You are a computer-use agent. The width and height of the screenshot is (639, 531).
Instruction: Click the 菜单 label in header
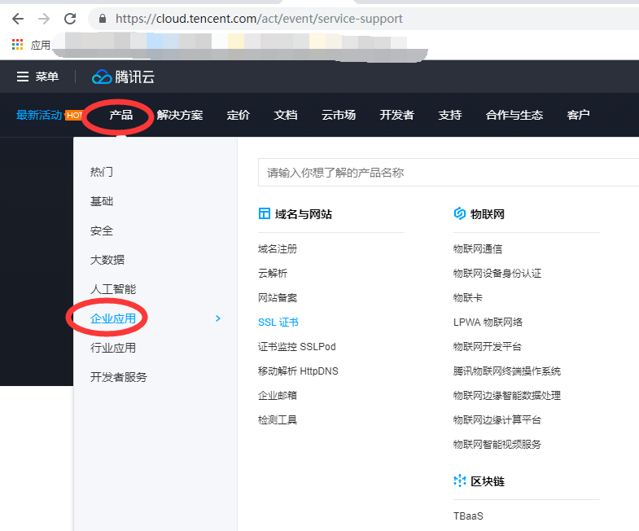click(x=47, y=77)
